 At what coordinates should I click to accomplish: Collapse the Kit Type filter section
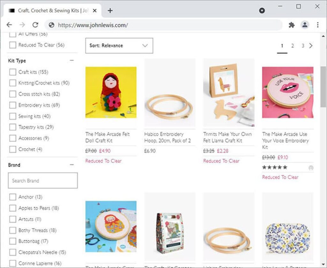click(72, 60)
